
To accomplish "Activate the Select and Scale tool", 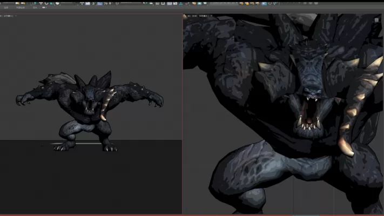I will tap(52, 3).
